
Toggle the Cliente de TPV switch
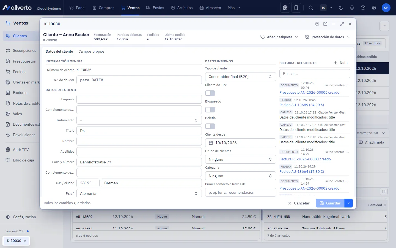click(x=210, y=93)
